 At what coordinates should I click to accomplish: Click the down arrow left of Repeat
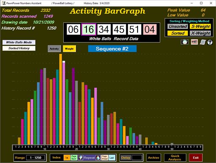(80, 158)
